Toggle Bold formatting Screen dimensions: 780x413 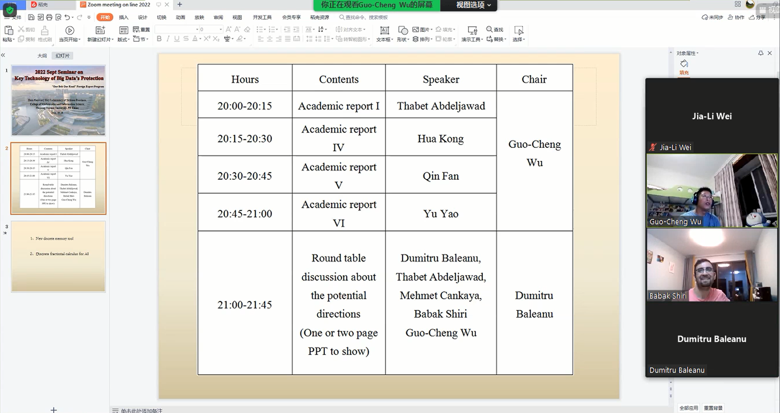[159, 39]
